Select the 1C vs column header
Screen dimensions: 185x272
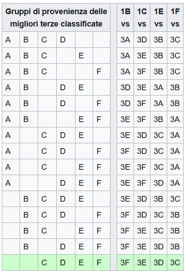[x=142, y=18]
